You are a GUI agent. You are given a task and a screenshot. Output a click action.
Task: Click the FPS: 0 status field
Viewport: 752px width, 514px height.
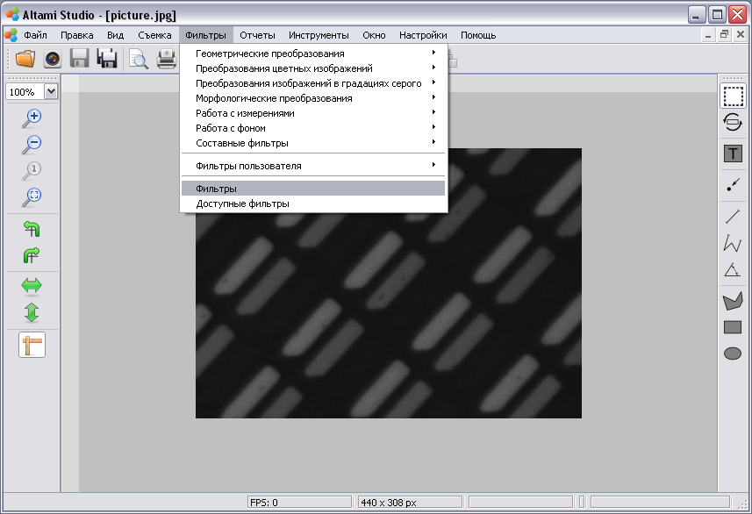click(300, 502)
